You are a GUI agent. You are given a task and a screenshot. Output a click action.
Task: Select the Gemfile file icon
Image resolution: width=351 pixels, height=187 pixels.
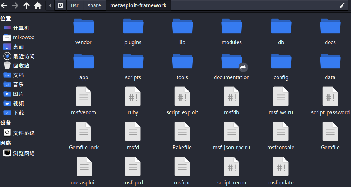(330, 131)
